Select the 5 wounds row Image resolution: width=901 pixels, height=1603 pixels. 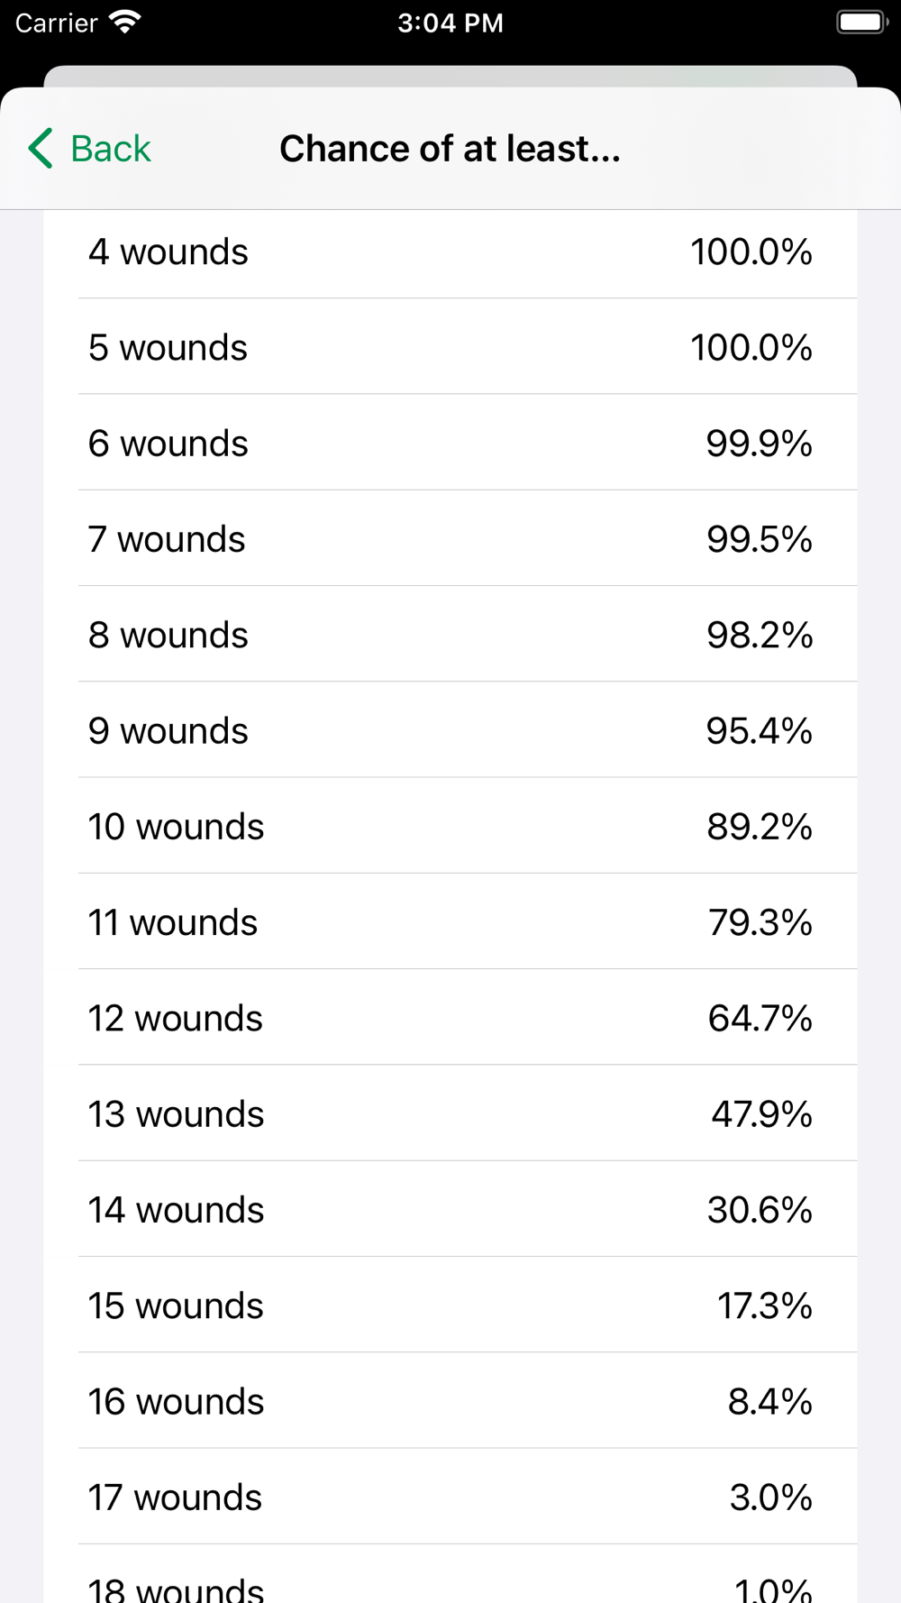pos(450,347)
